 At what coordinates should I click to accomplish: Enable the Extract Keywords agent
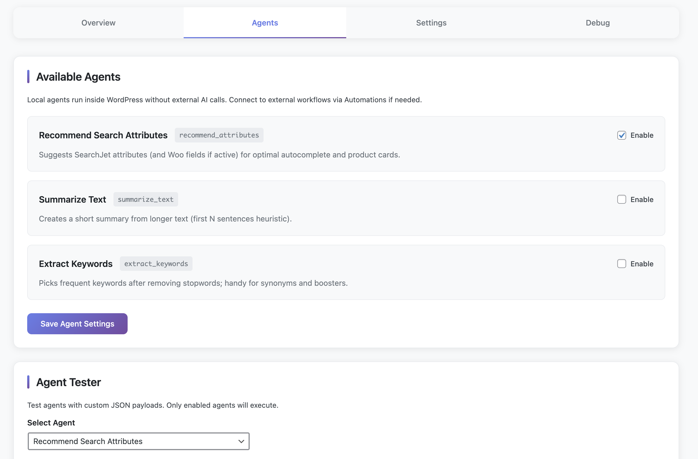click(621, 264)
